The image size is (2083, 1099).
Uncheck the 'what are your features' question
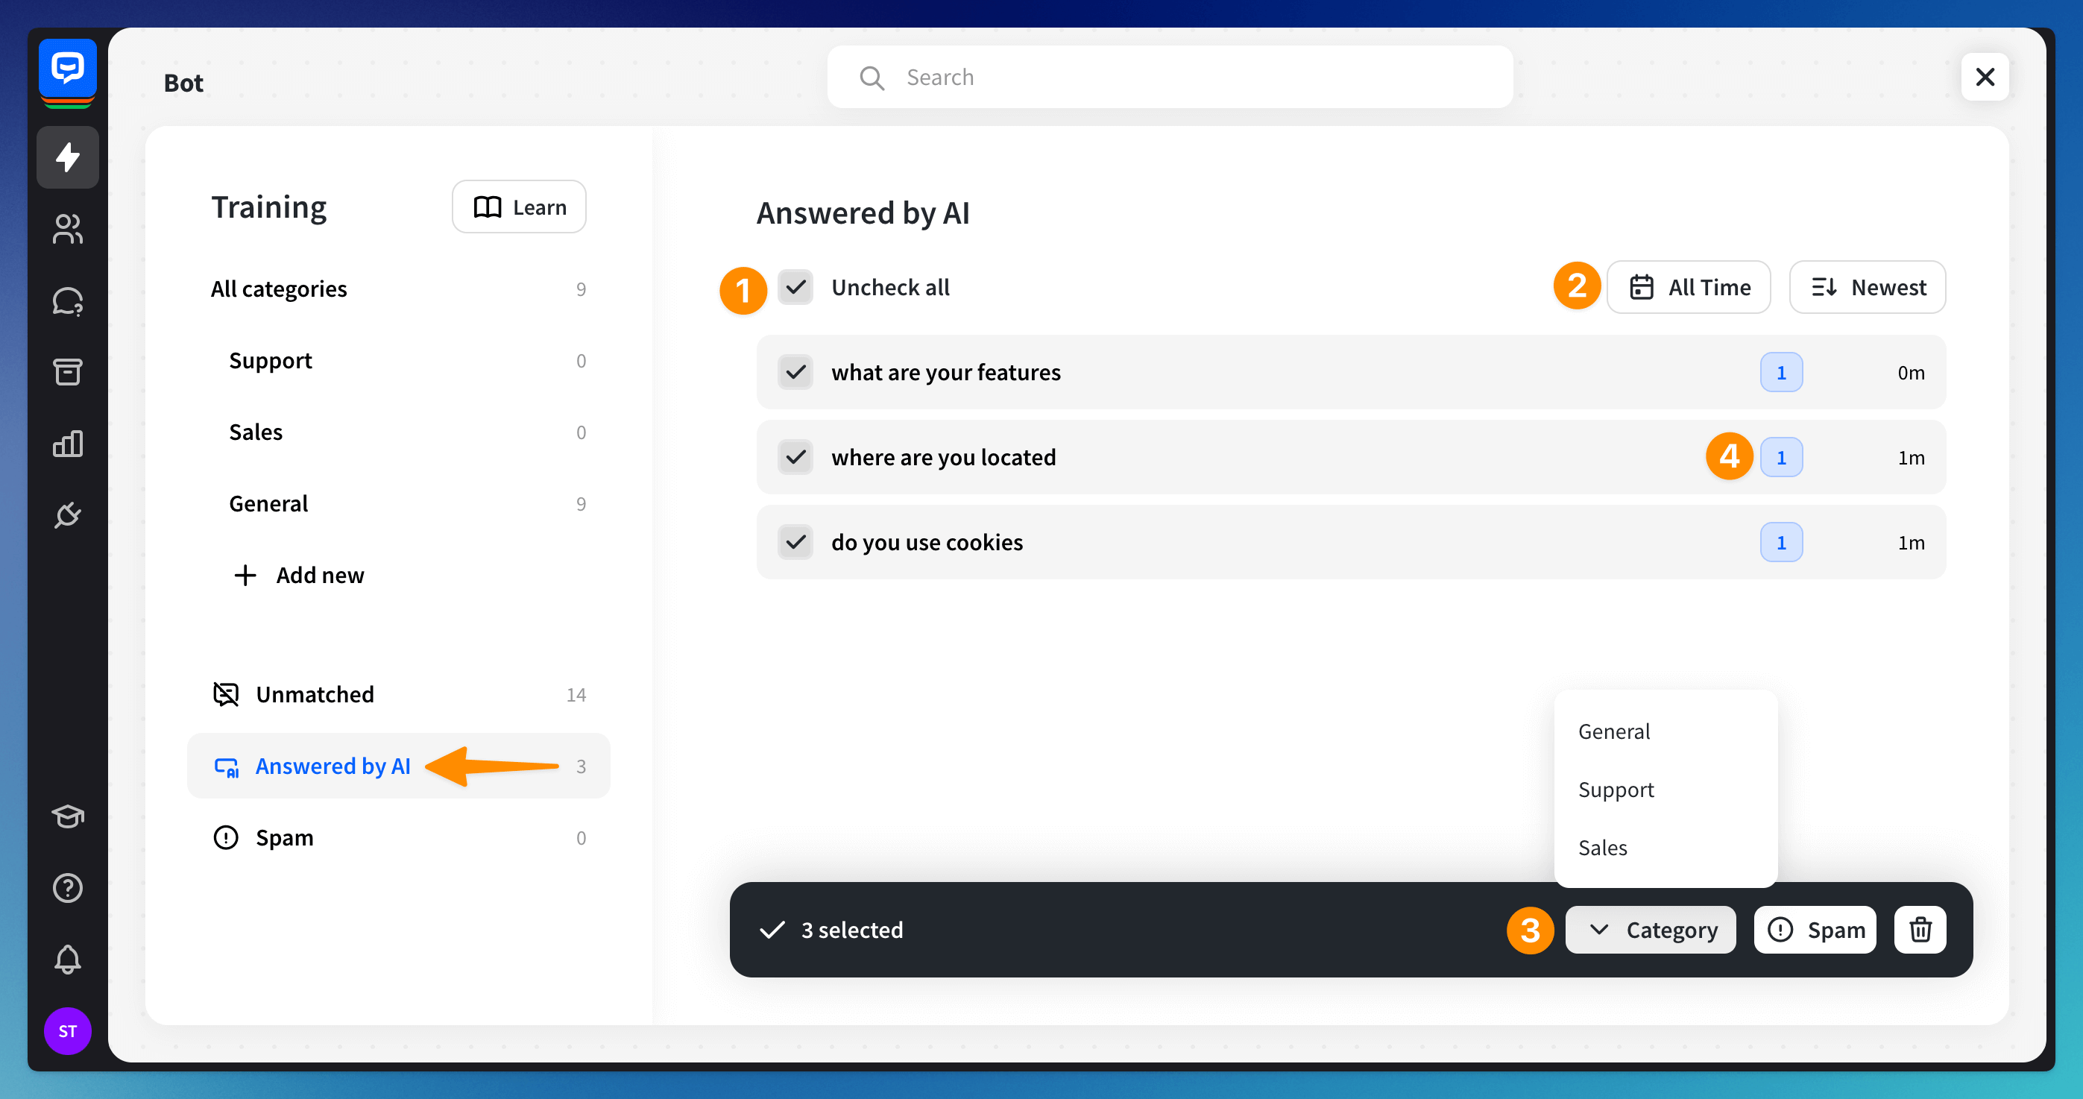(795, 372)
